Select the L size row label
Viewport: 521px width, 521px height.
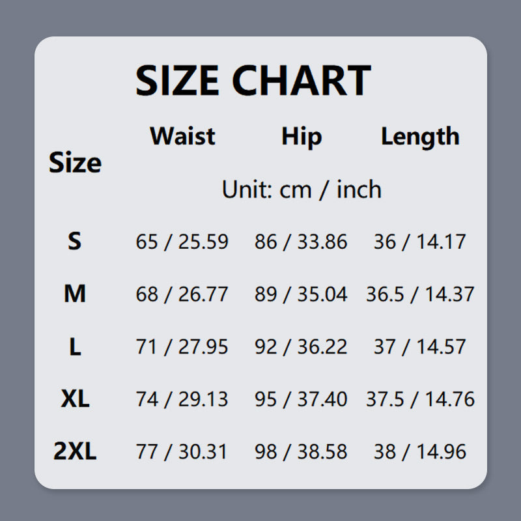point(75,346)
